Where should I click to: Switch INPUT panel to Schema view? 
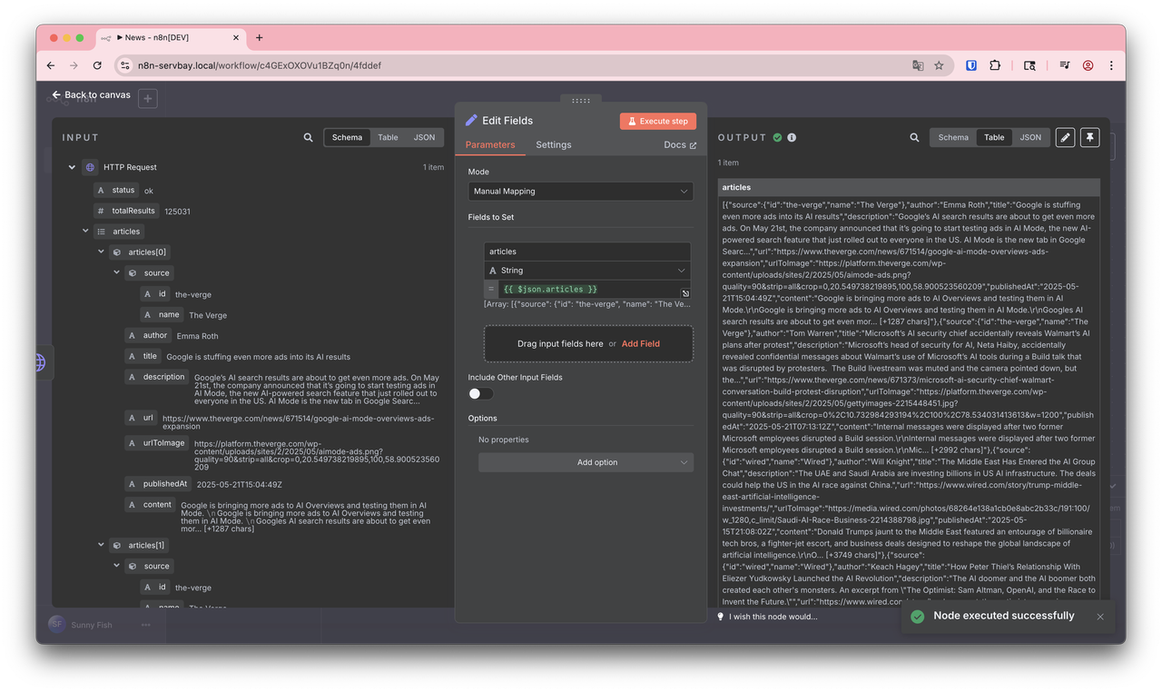(x=347, y=137)
